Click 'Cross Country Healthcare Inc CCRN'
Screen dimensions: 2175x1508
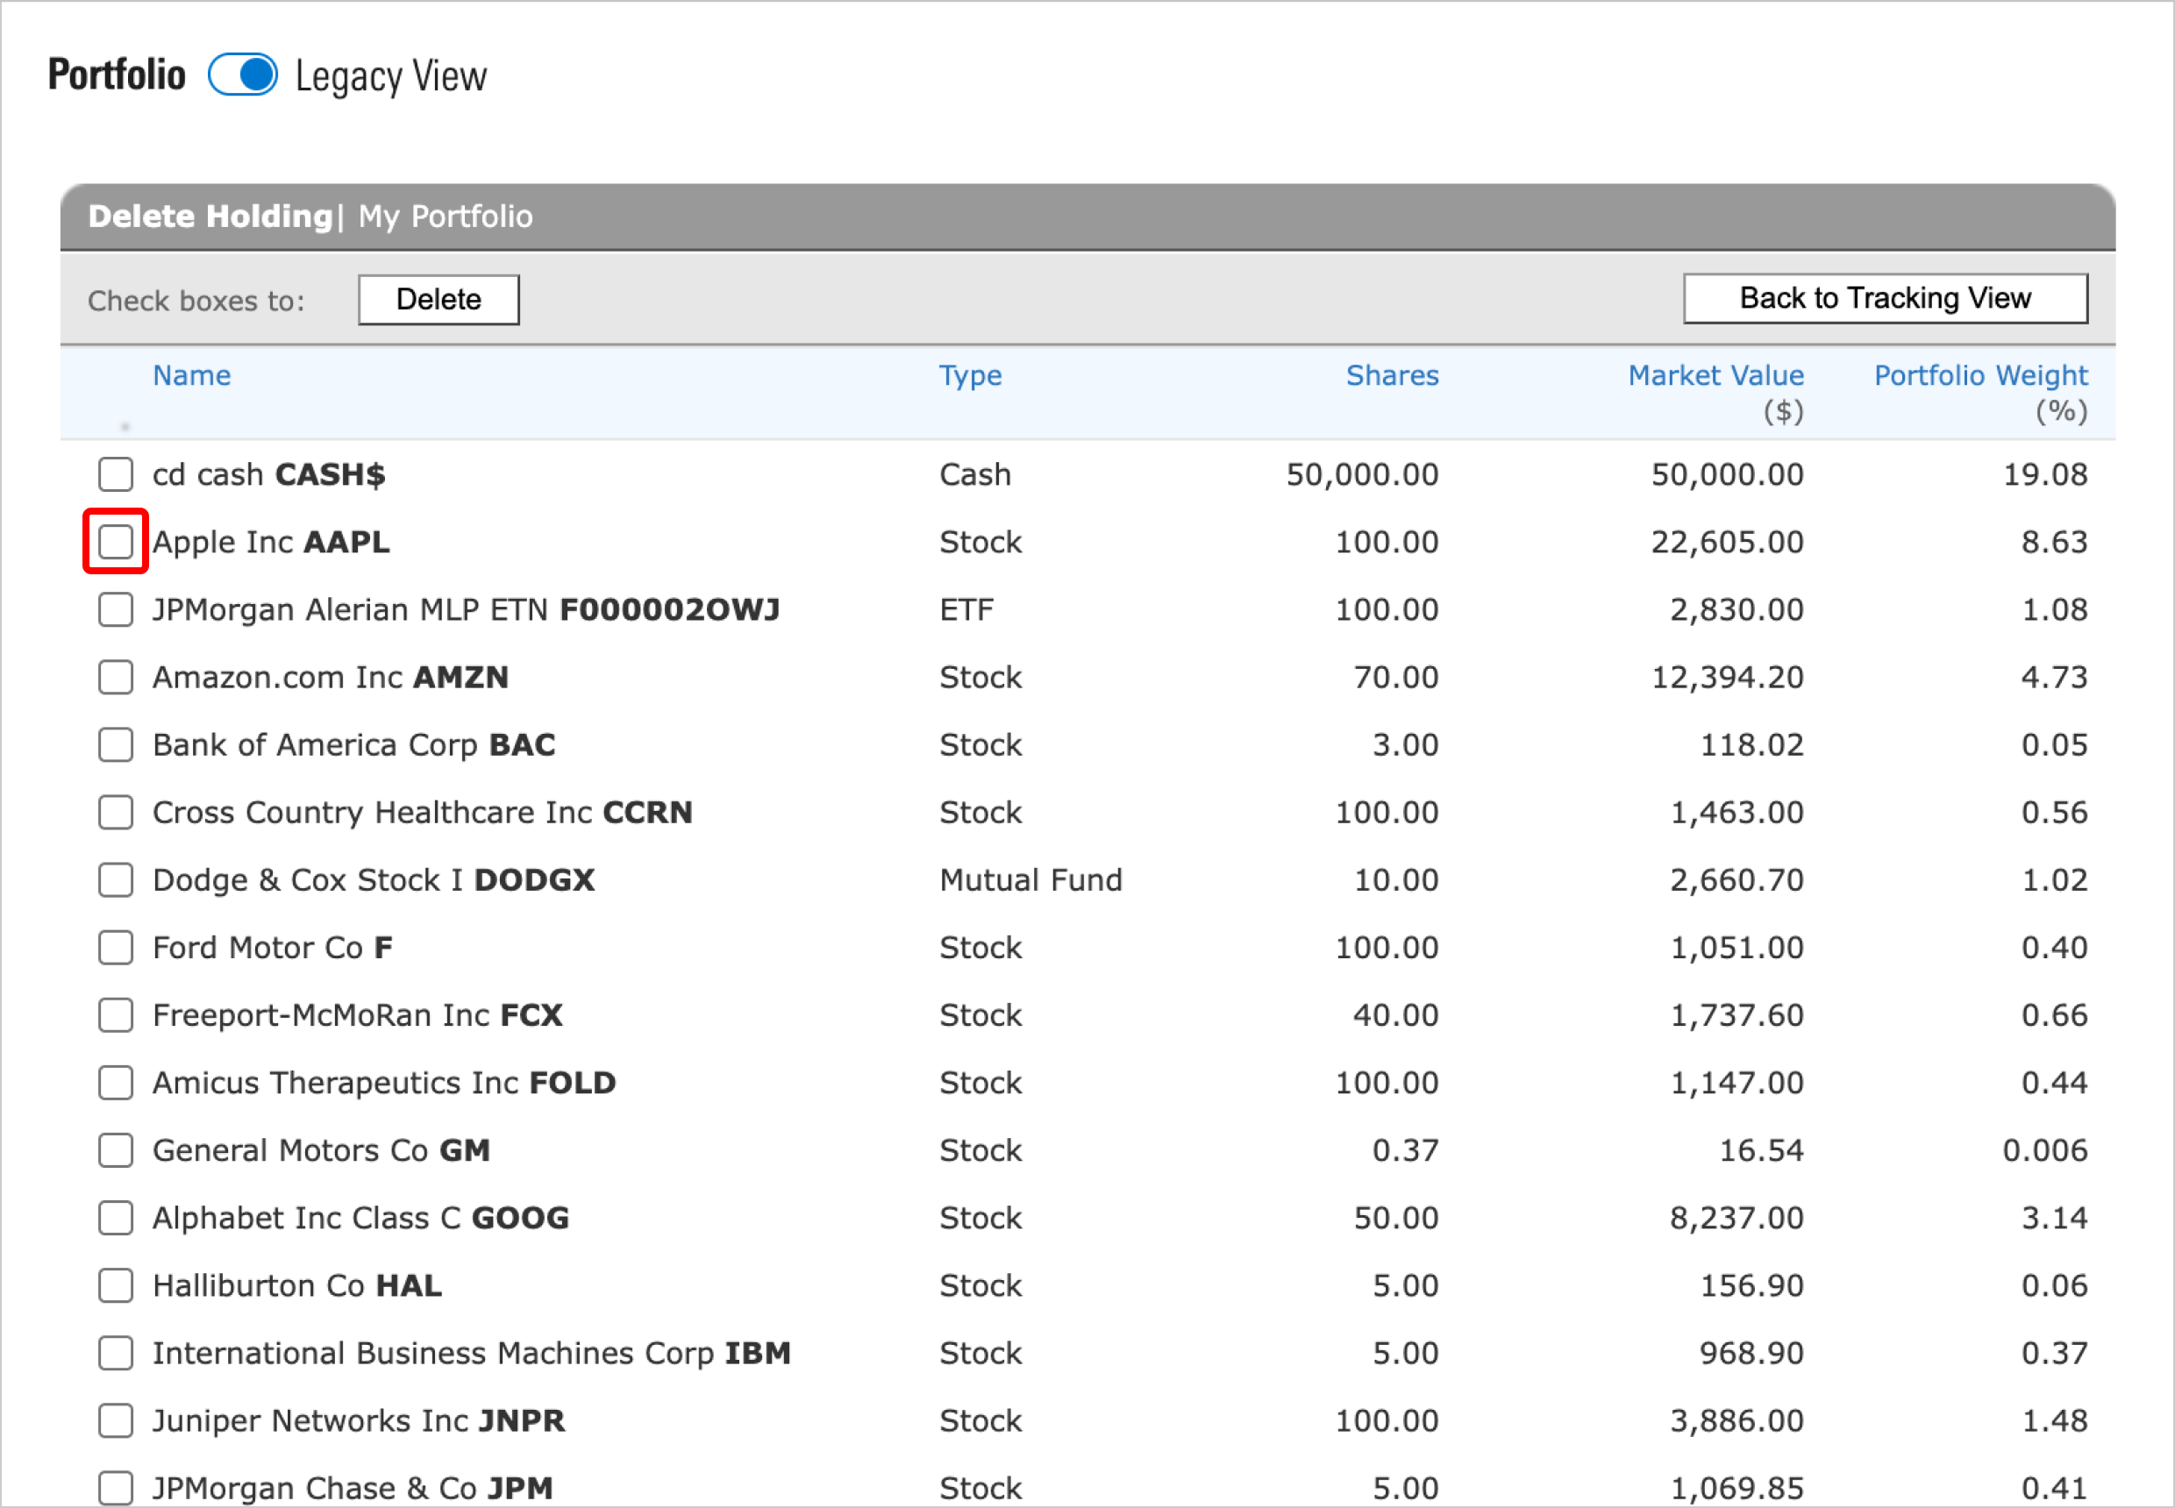point(423,813)
